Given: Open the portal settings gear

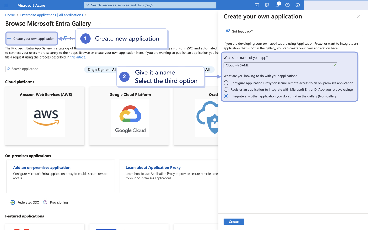Looking at the screenshot, I should point(287,5).
